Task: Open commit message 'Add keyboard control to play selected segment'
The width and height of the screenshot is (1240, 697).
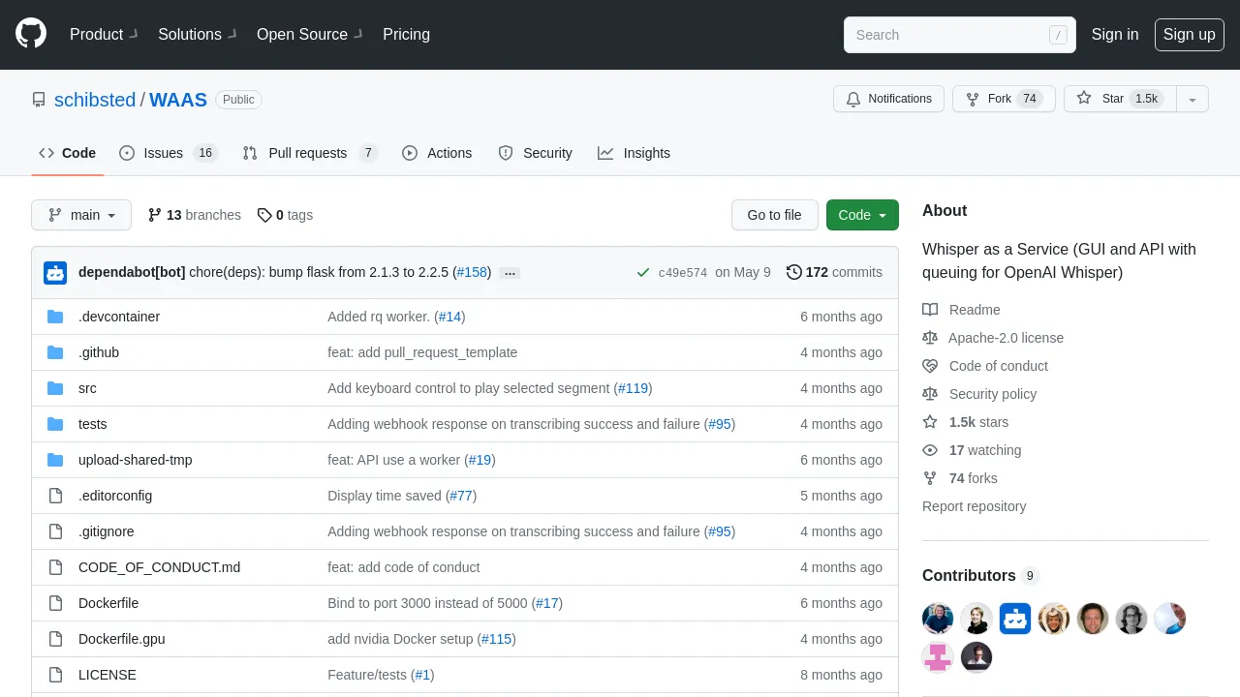Action: pos(469,388)
